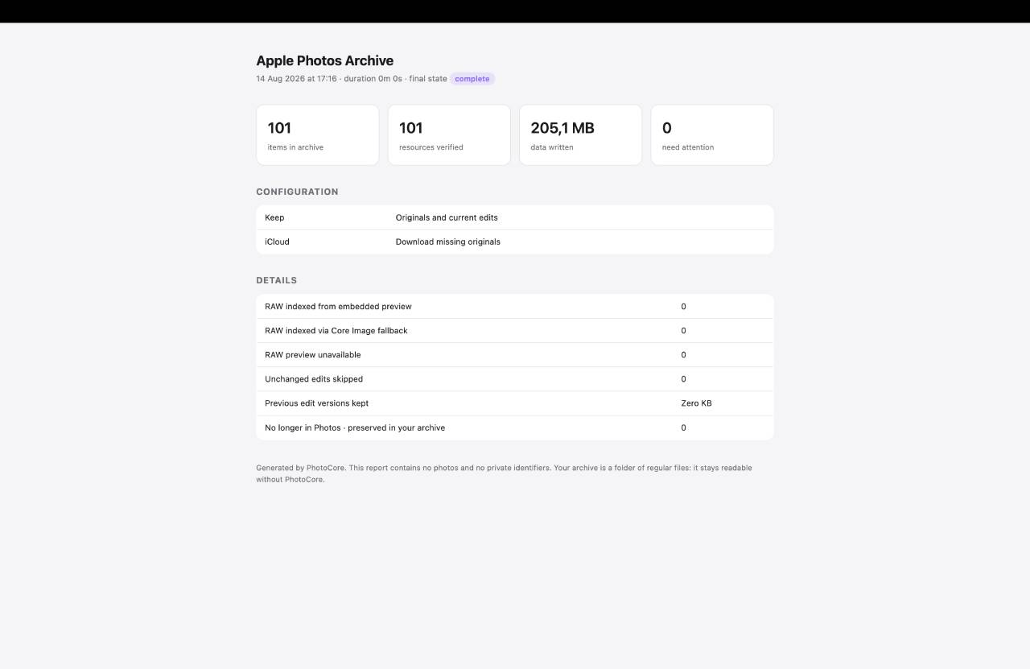Select the 0 value for No longer in Photos

point(684,427)
